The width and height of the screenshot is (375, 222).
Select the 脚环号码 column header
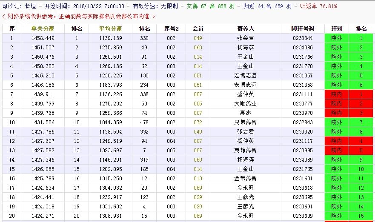coord(303,29)
